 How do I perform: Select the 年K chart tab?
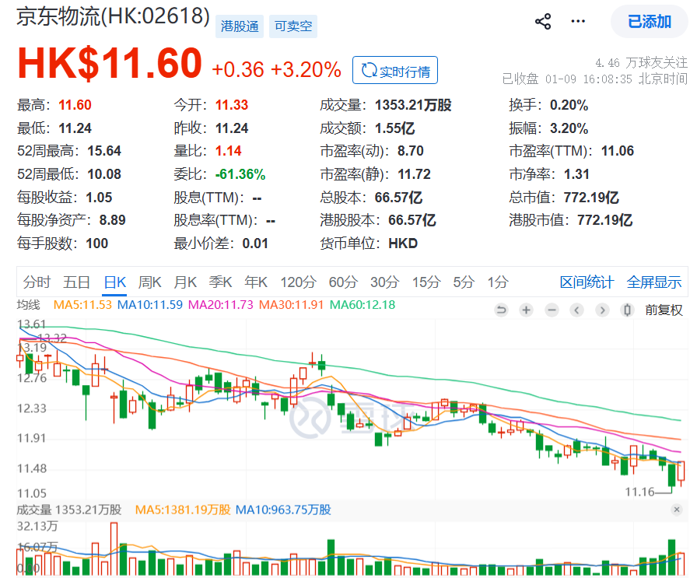point(256,282)
